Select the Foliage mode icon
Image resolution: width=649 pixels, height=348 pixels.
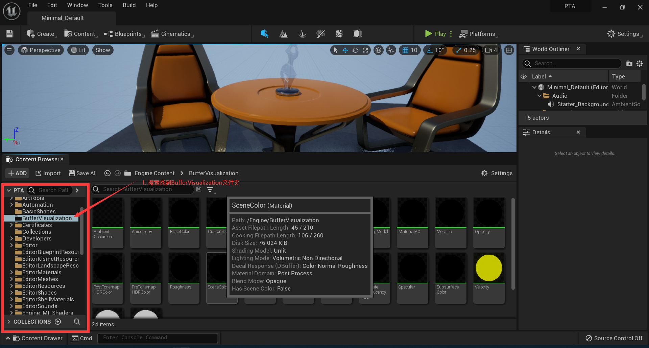coord(302,34)
